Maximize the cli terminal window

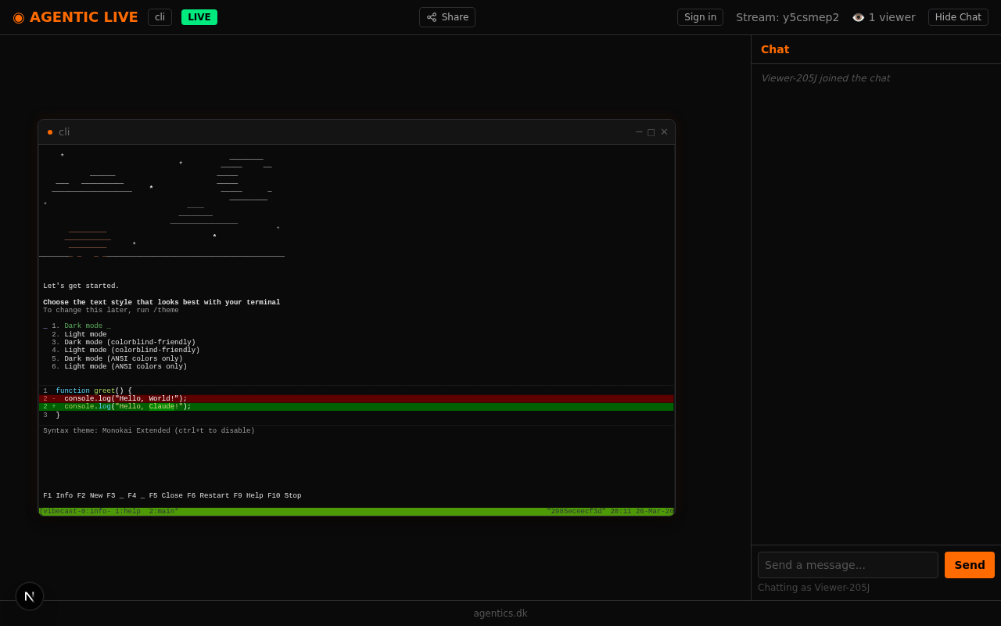[651, 132]
